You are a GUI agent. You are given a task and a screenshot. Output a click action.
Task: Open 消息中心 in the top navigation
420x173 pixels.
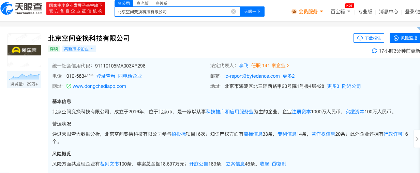click(x=389, y=12)
